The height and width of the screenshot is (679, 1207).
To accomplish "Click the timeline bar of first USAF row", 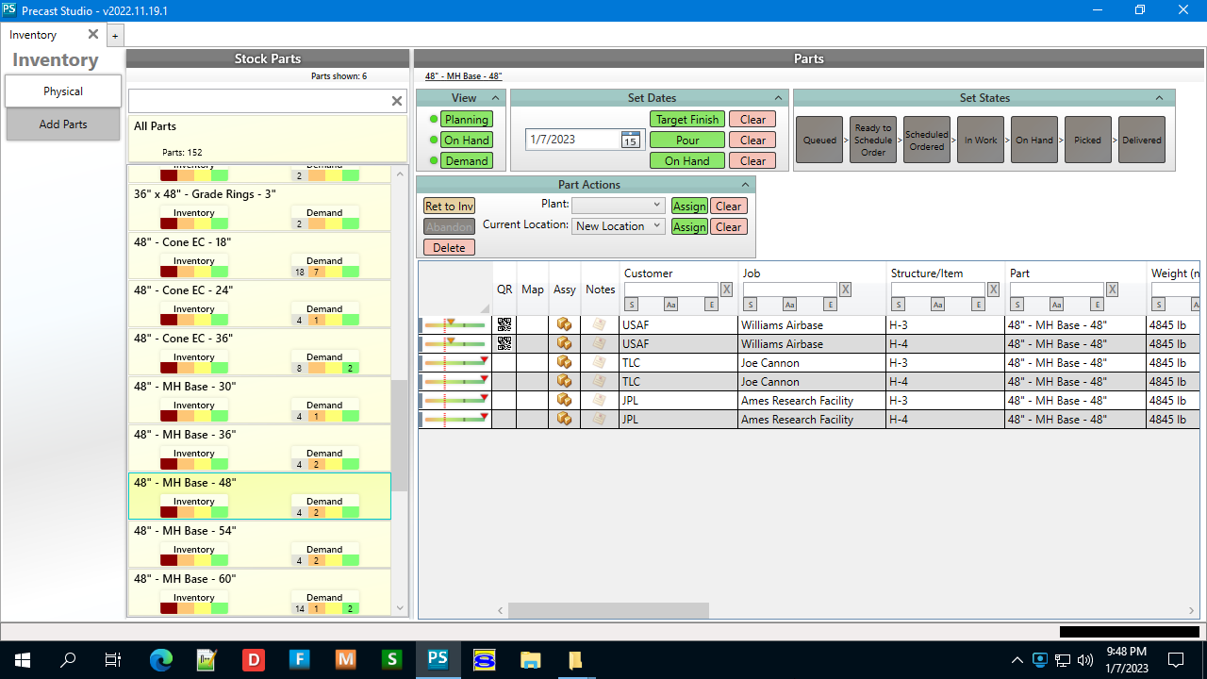I will tap(455, 325).
